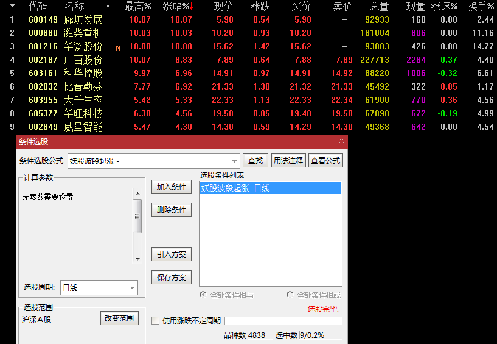Click stock code 600149
497x344 pixels.
point(43,19)
